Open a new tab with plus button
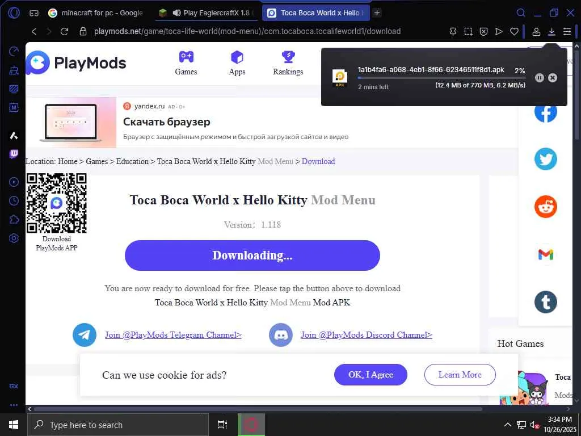The width and height of the screenshot is (581, 436). [x=377, y=13]
